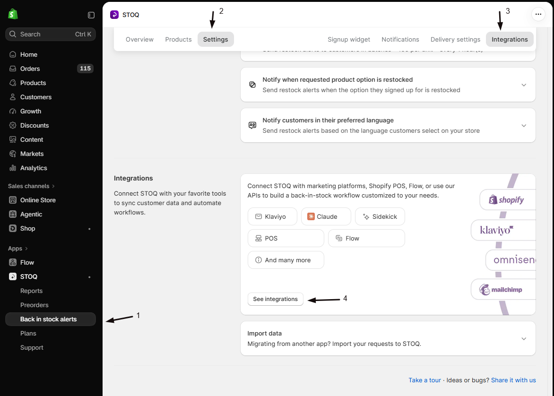Click the Agentic channel icon
This screenshot has width=554, height=396.
point(13,214)
